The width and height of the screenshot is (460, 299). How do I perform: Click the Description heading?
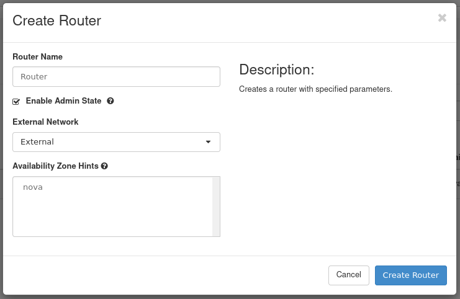pyautogui.click(x=276, y=69)
